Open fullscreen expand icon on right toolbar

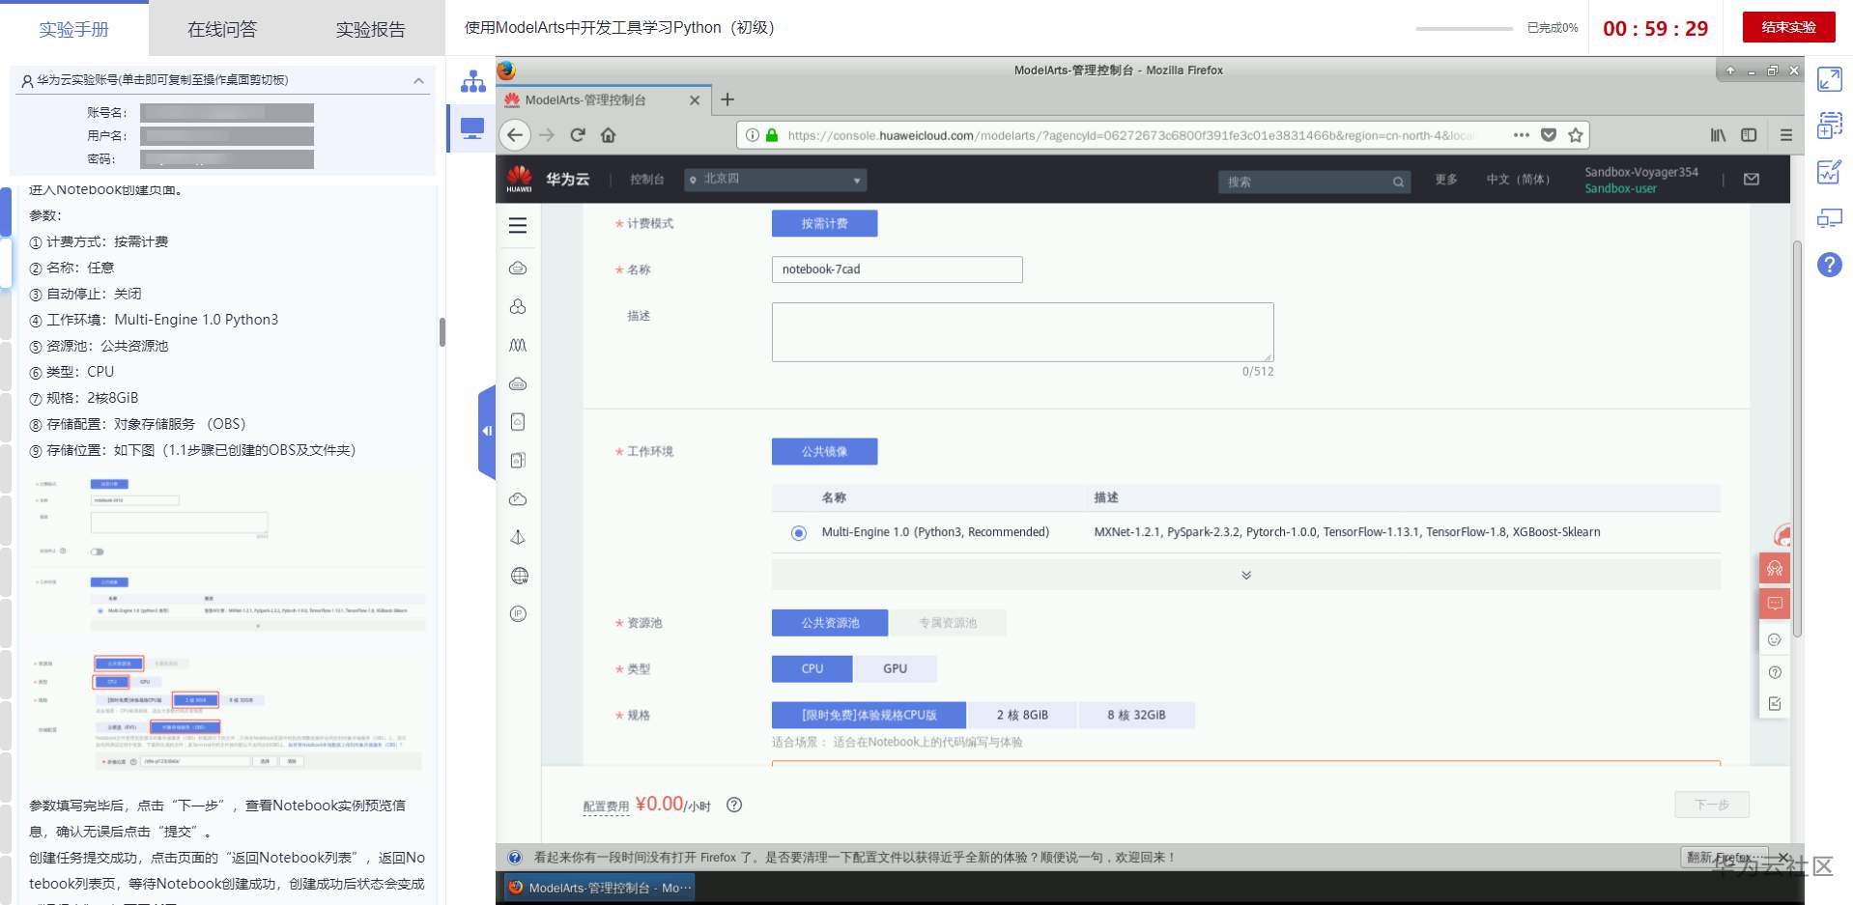click(1830, 79)
